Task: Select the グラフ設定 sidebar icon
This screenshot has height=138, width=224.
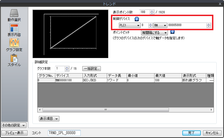Action: click(x=14, y=45)
